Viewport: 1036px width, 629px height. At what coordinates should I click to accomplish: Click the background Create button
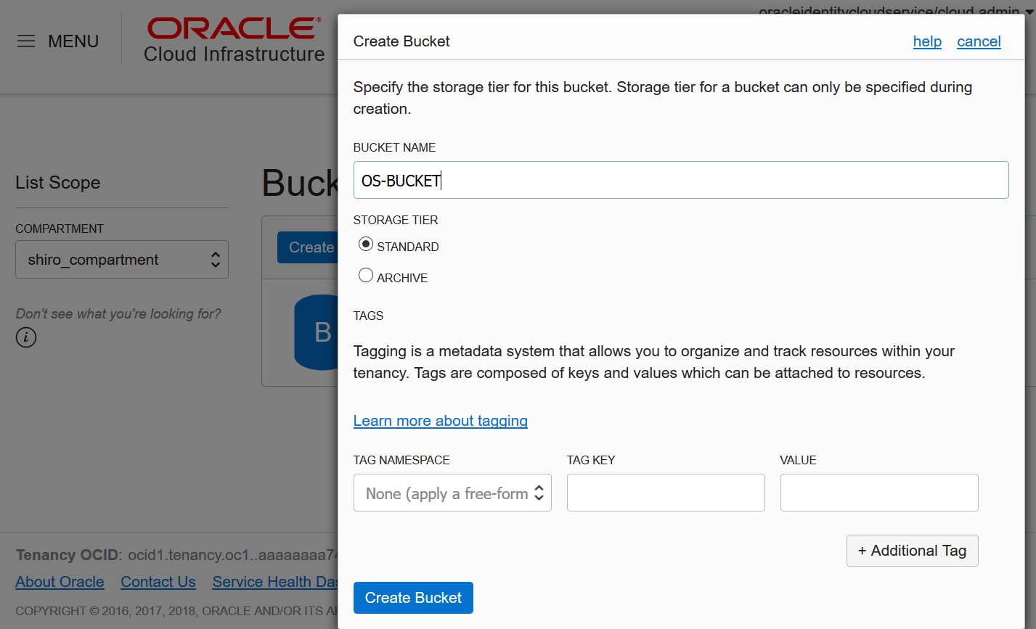[307, 247]
